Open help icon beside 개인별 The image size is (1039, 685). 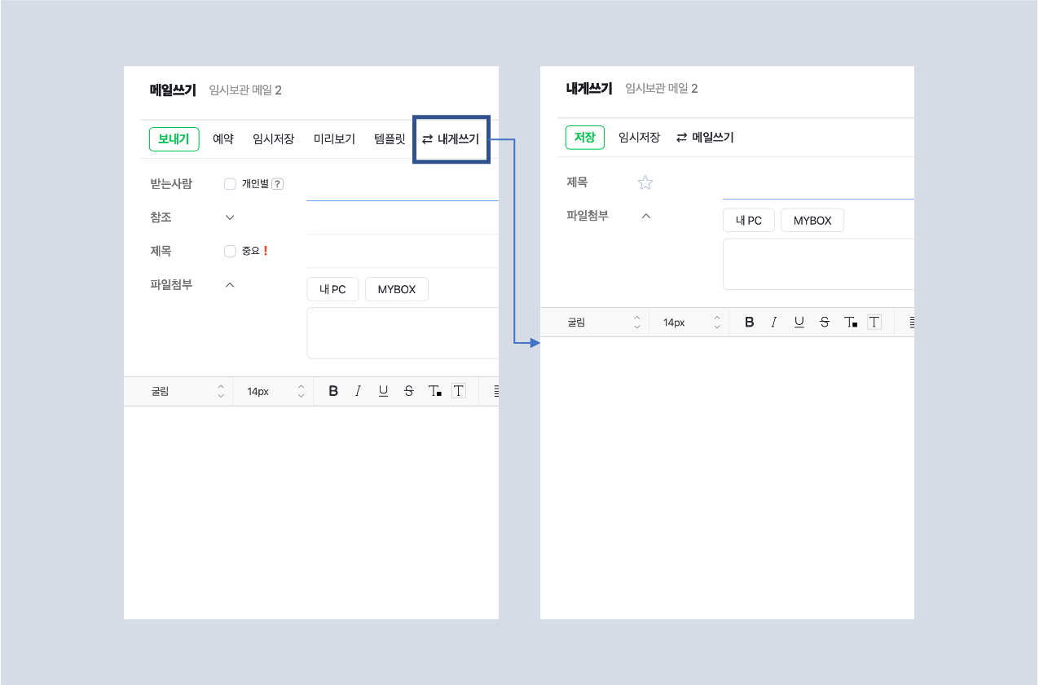[277, 184]
